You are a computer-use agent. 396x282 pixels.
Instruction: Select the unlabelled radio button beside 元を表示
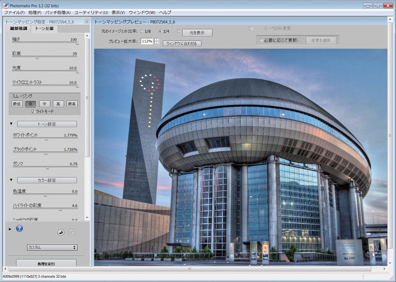click(179, 31)
